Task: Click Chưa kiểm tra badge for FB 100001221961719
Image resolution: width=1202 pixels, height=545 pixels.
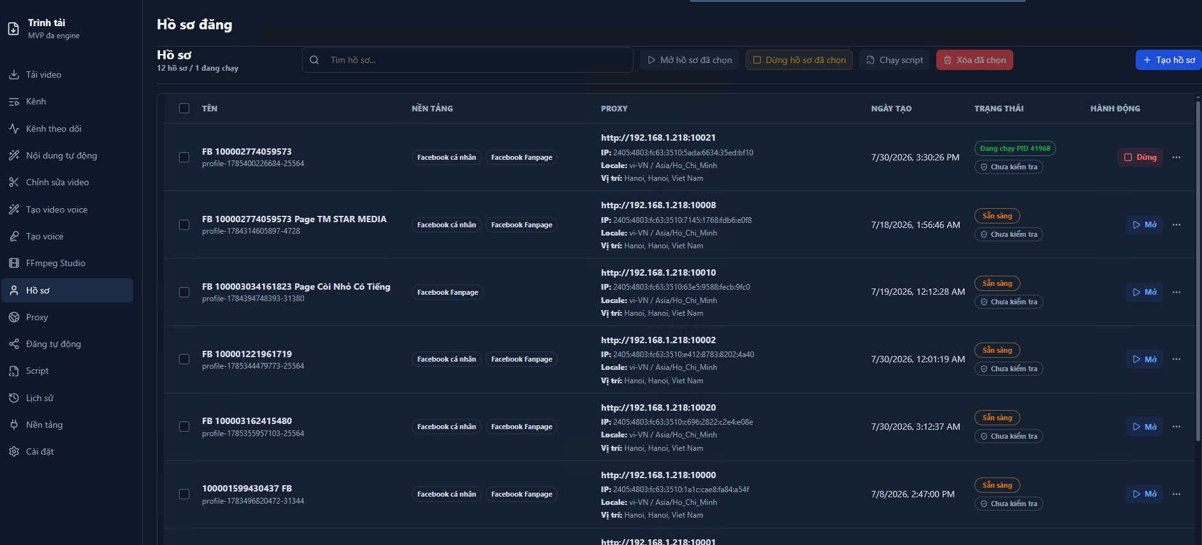Action: (x=1009, y=369)
